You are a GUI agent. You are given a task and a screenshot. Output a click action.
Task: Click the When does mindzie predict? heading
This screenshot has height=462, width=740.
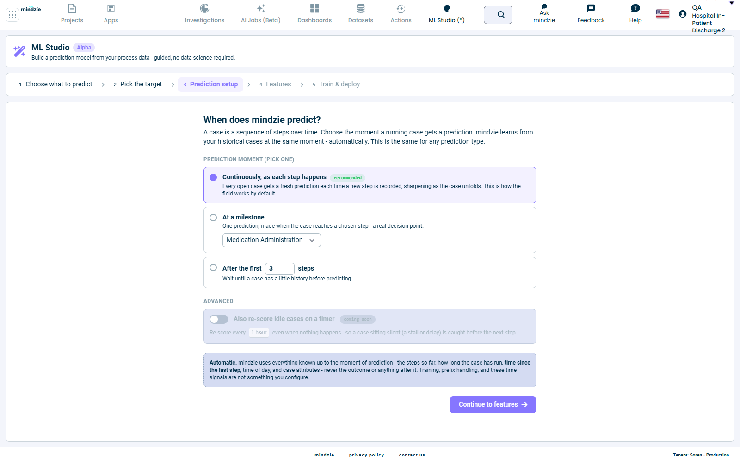pyautogui.click(x=262, y=120)
